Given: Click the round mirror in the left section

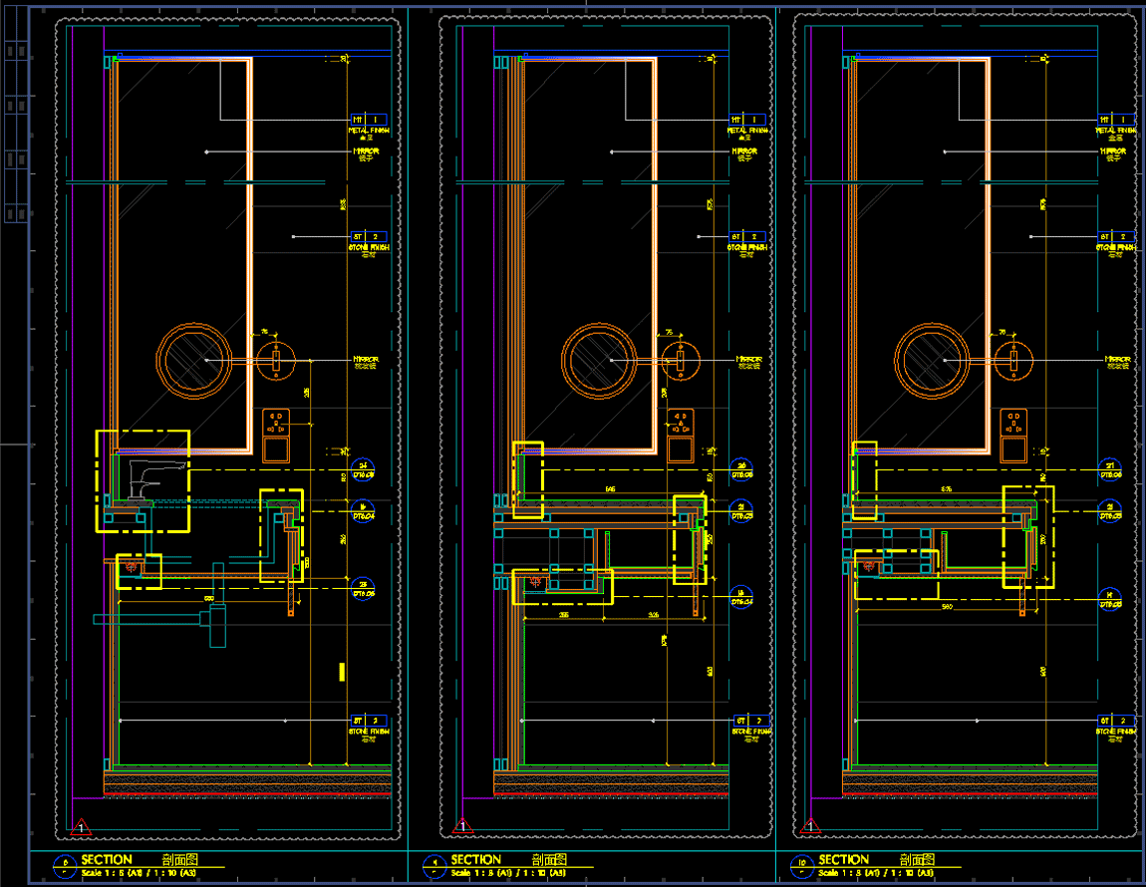Looking at the screenshot, I should [193, 360].
